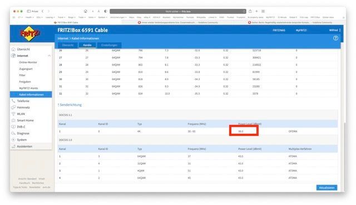Go back with Safari's back arrow
Screen dimensions: 356x205
click(x=42, y=11)
